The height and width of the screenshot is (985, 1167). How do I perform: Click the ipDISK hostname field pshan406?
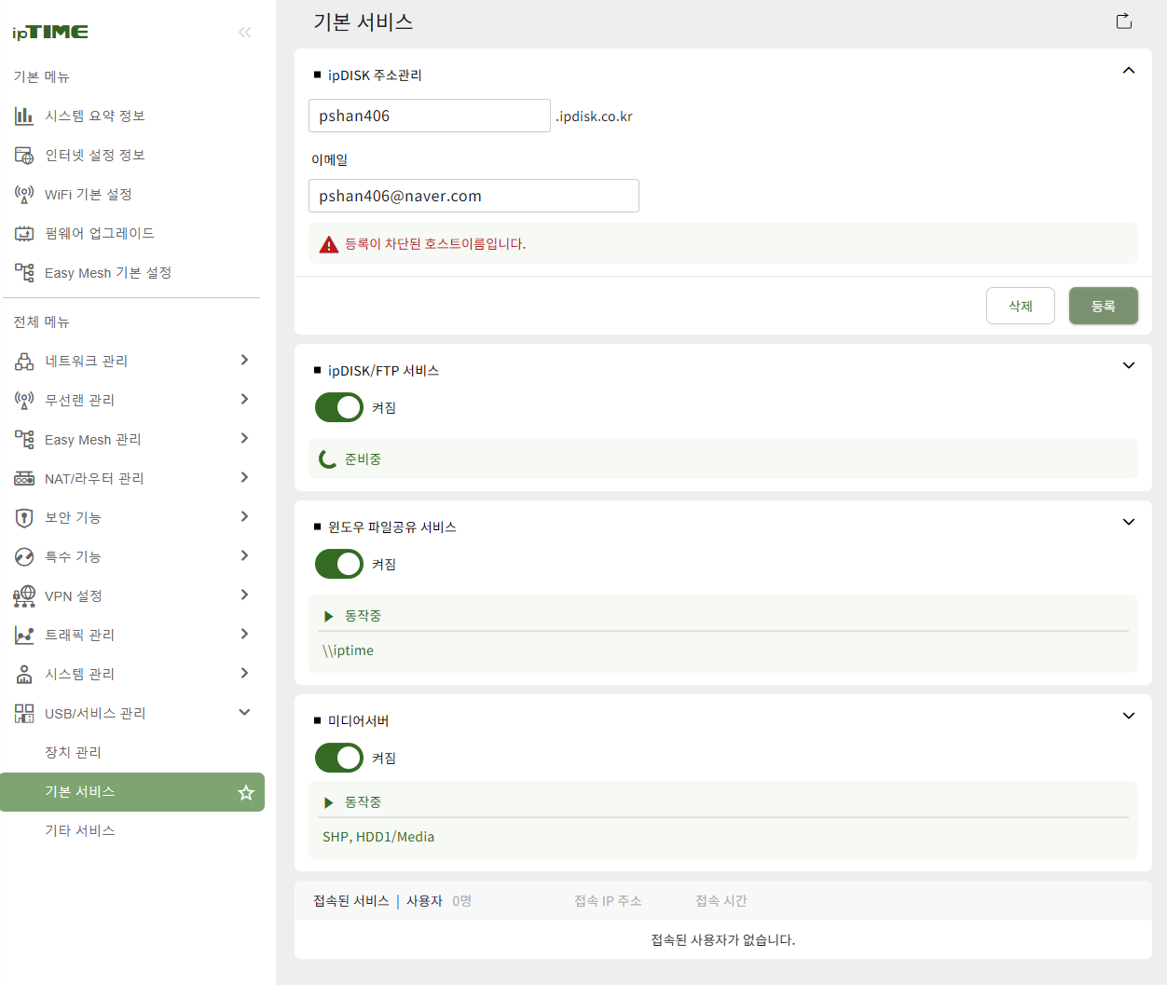pos(430,116)
